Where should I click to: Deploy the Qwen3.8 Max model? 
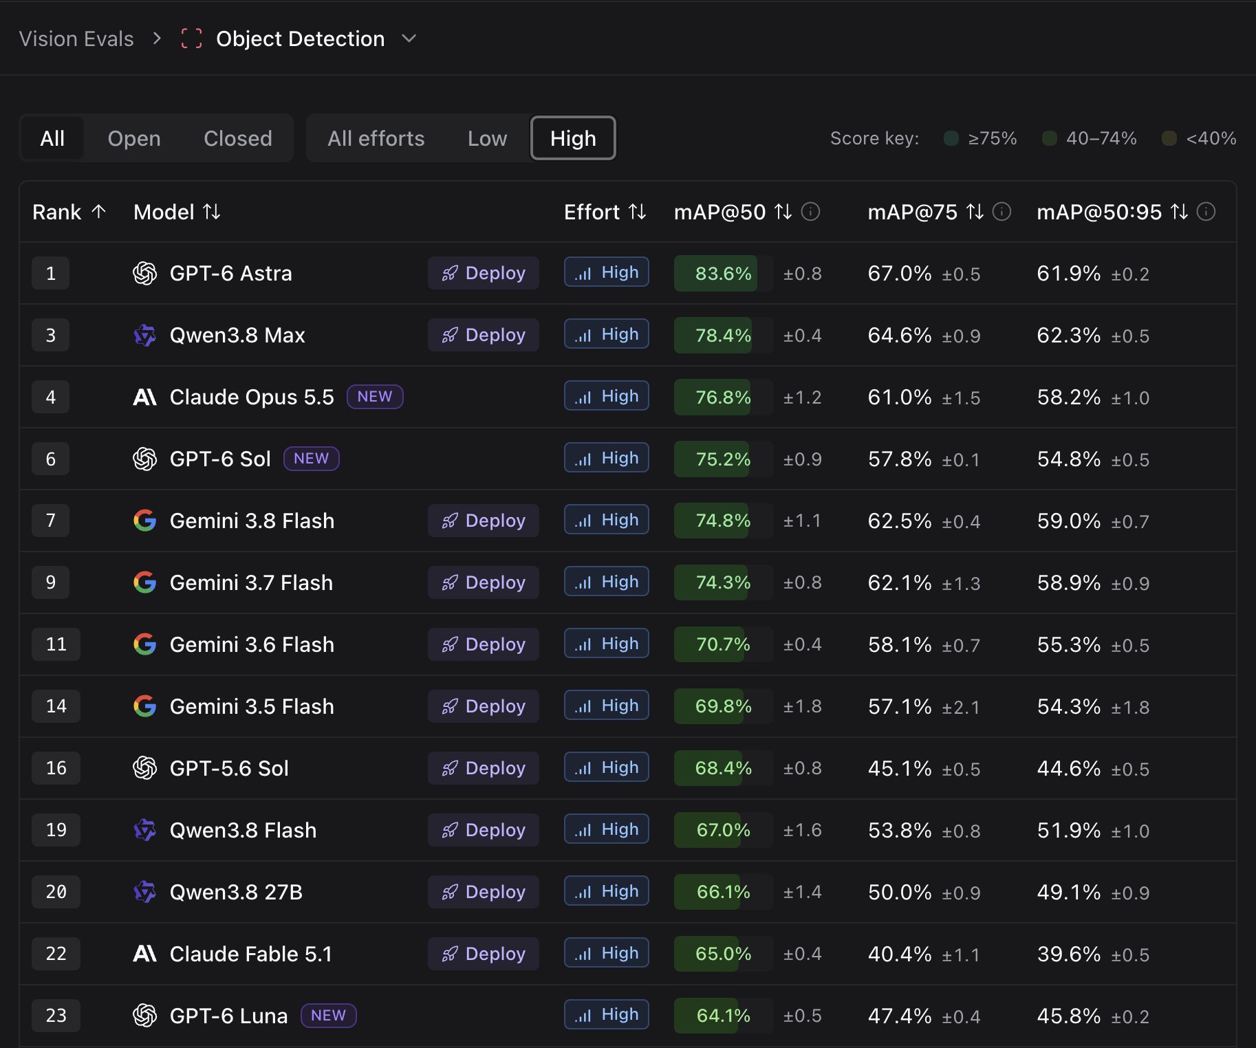(484, 335)
